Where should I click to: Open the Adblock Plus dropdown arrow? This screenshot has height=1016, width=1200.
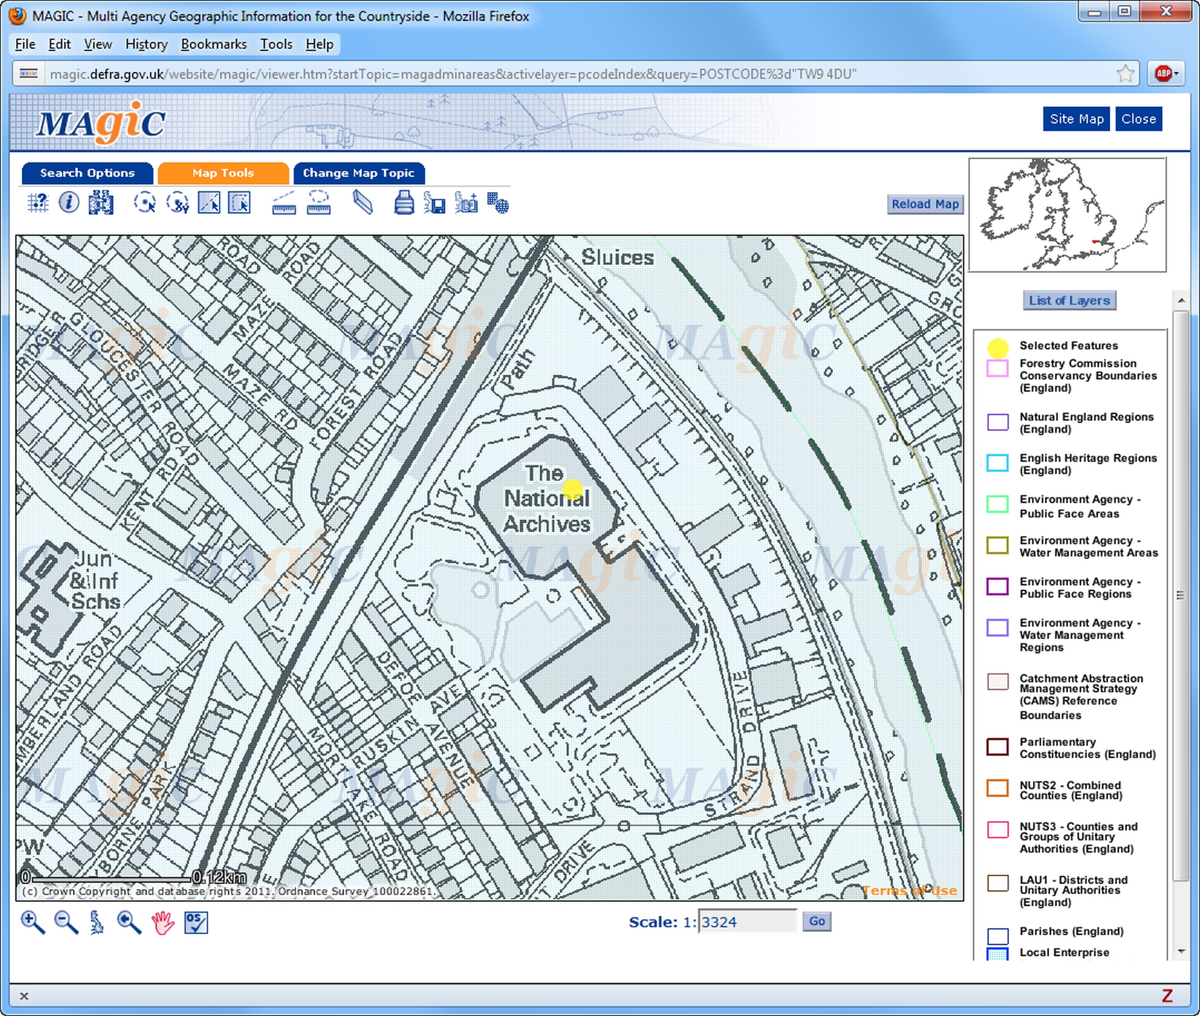[1177, 73]
